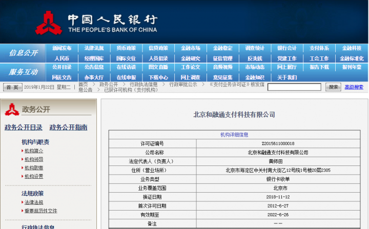The height and width of the screenshot is (229, 369).
Task: Open the 政务公开目录 sidebar link
Action: point(23,128)
